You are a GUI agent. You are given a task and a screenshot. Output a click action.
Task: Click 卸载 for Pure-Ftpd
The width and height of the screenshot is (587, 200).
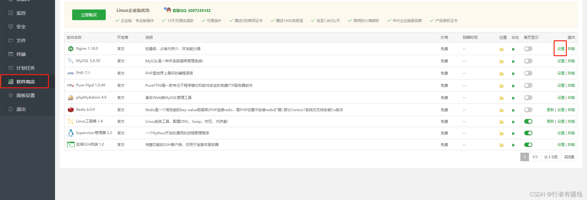coord(571,85)
